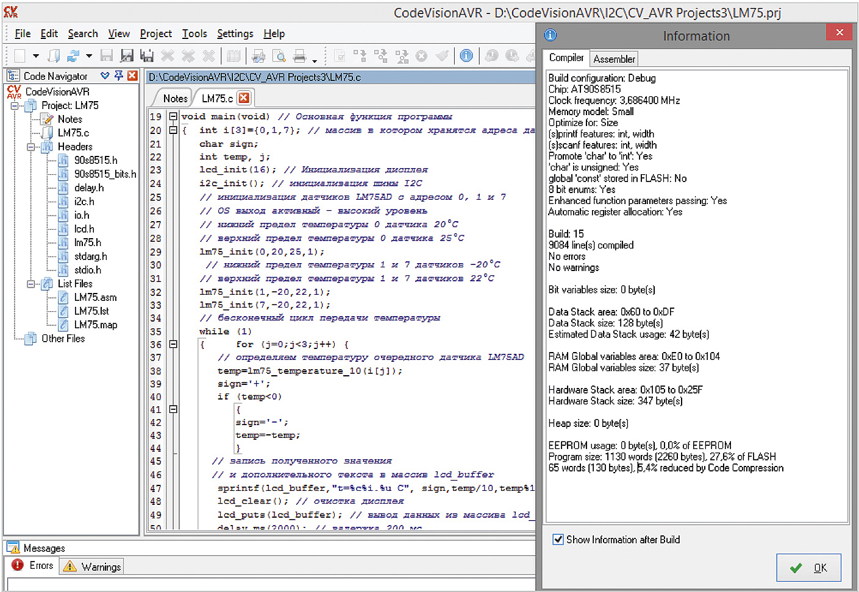Viewport: 859px width, 592px height.
Task: Select 90s8515.h header file
Action: pos(96,160)
